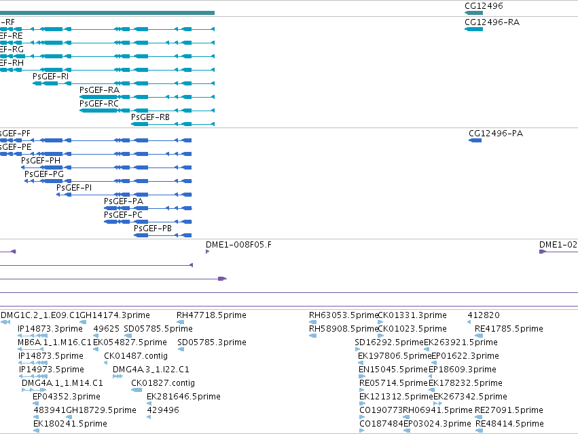Select the PsGEF-RI transcript label

(50, 77)
